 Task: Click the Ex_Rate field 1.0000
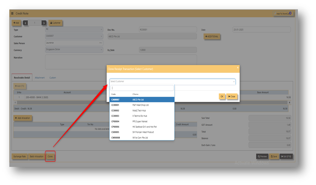tap(168, 50)
